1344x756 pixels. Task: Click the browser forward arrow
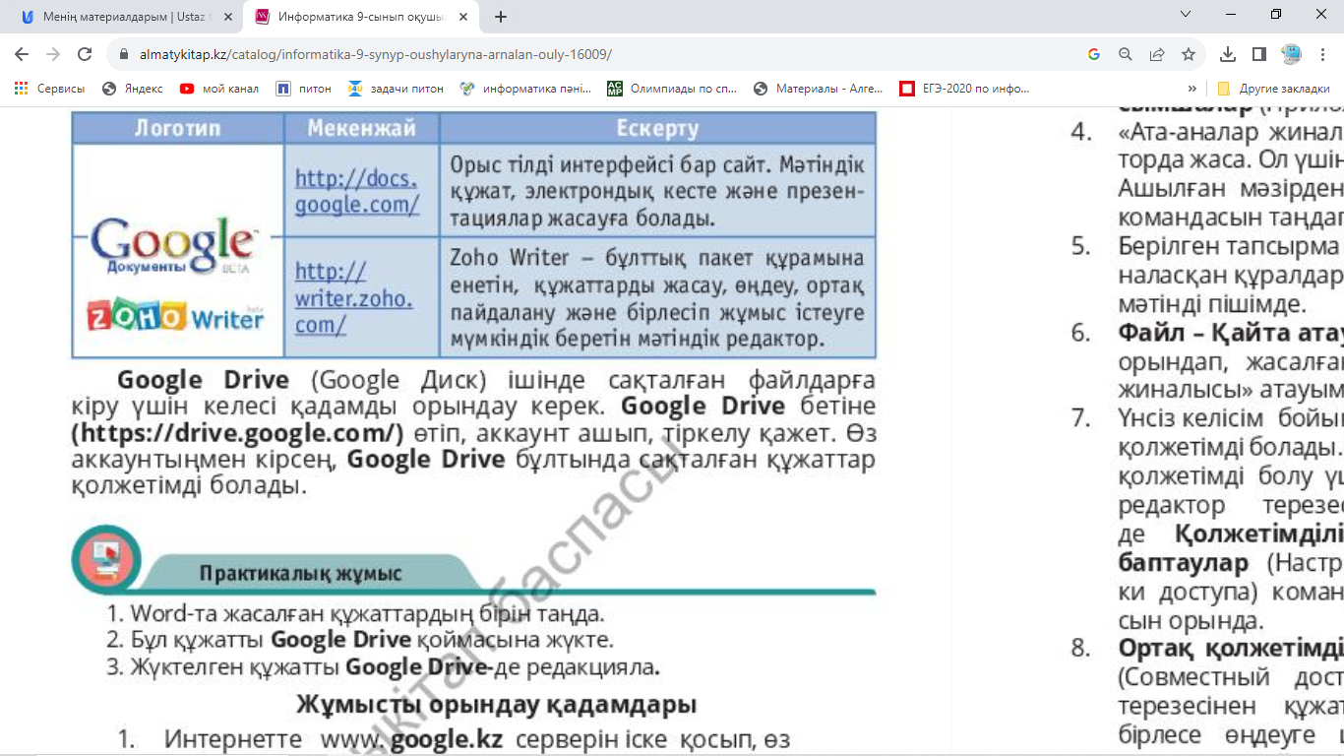pyautogui.click(x=53, y=55)
